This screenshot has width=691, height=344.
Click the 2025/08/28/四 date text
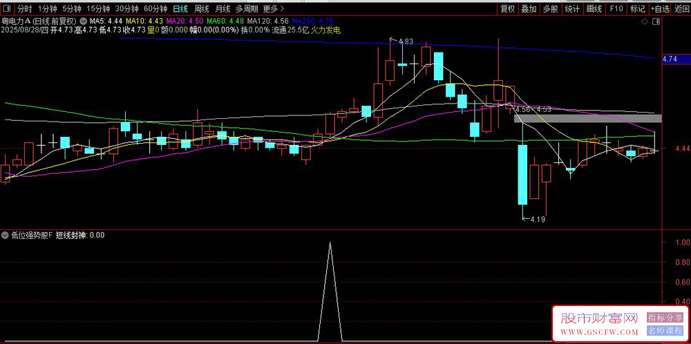pyautogui.click(x=26, y=30)
